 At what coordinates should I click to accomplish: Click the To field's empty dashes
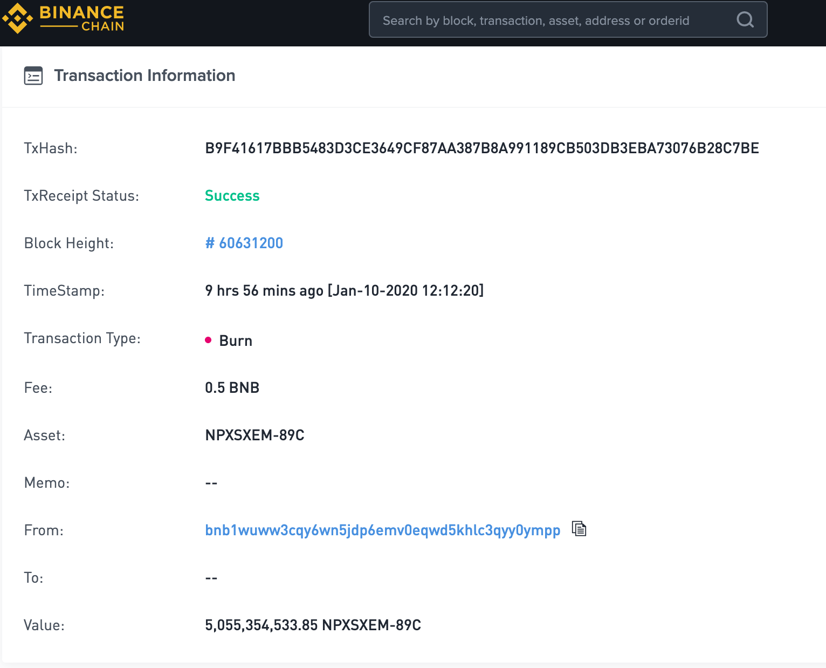(211, 578)
